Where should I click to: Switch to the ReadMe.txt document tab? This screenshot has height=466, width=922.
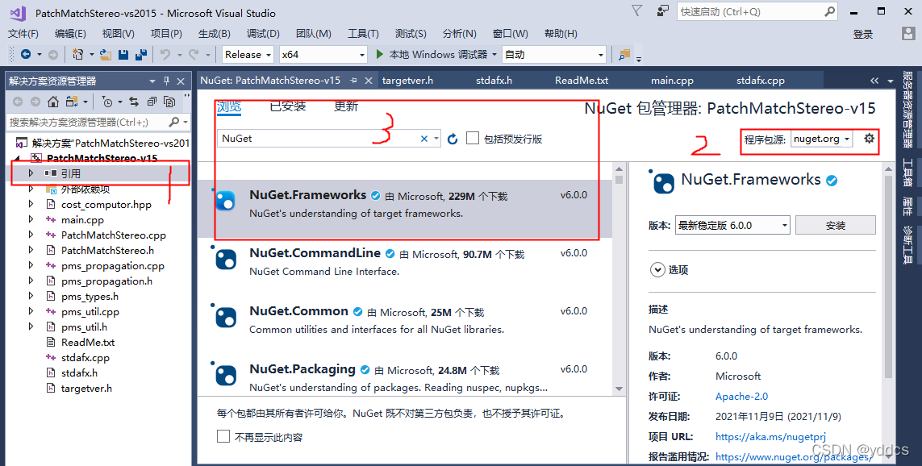click(582, 81)
